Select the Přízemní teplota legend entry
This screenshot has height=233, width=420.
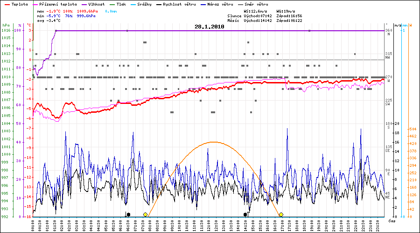click(x=55, y=3)
